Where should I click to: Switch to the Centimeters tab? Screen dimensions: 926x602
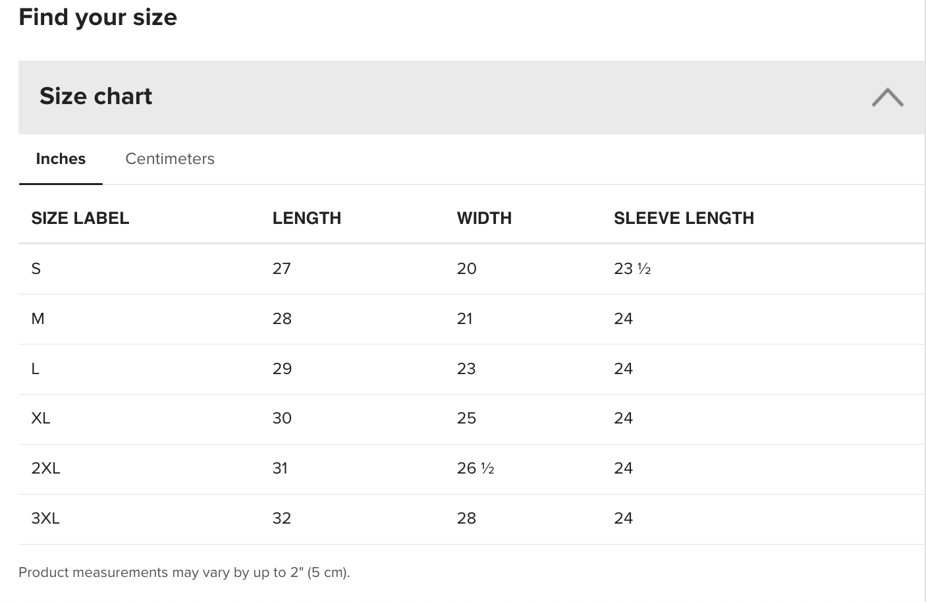169,159
